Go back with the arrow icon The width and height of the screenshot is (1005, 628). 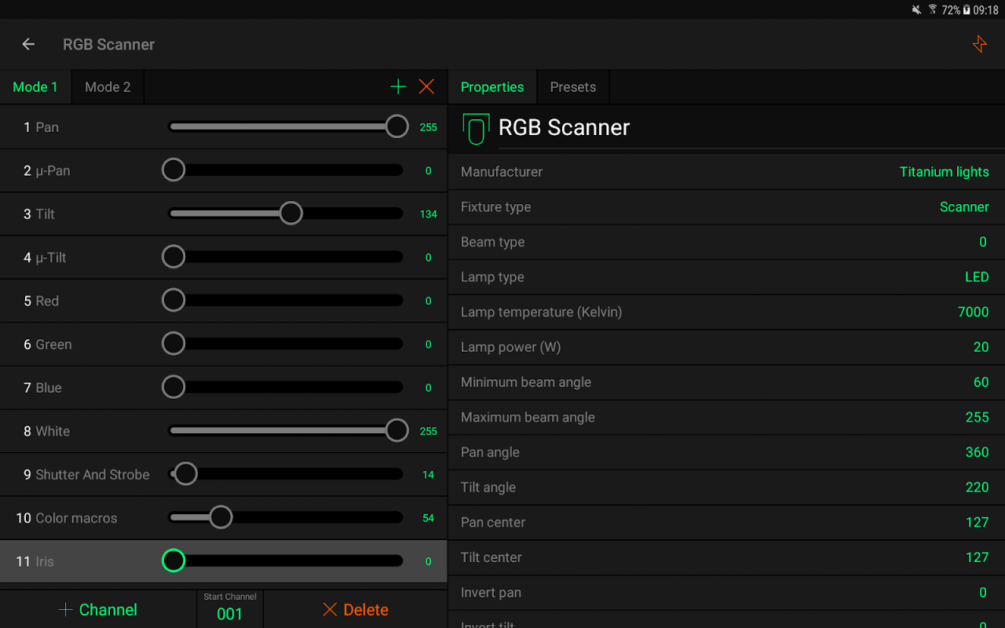point(28,44)
